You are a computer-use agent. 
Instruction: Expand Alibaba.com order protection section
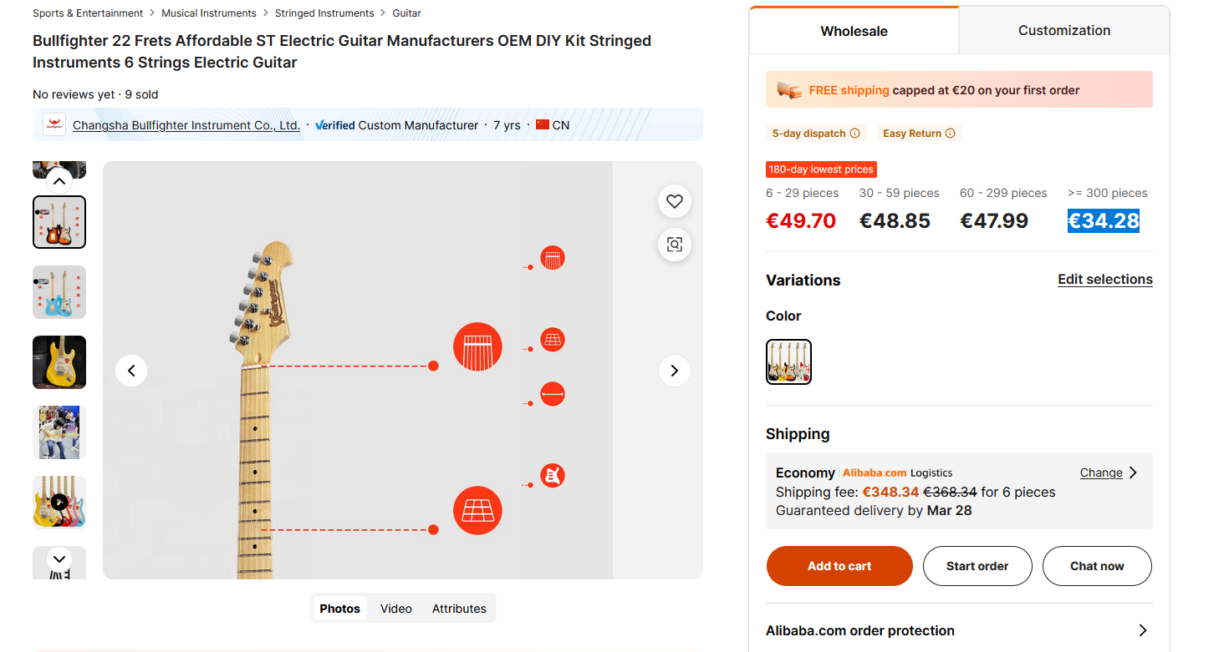click(x=1142, y=630)
